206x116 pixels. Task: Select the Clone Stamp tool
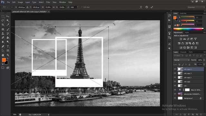point(3,34)
